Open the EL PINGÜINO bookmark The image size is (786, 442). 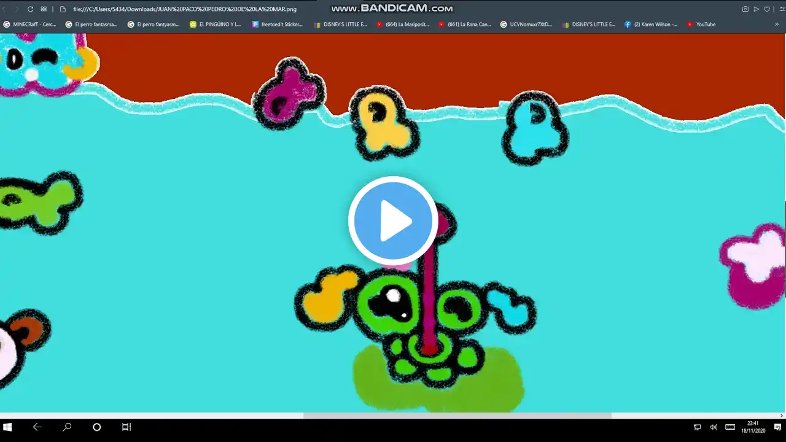coord(215,25)
